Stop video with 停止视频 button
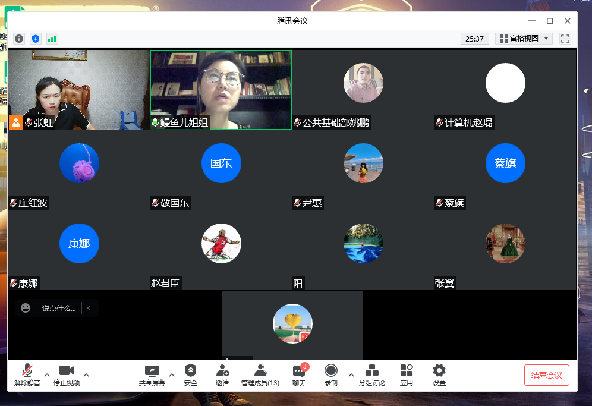 (66, 376)
